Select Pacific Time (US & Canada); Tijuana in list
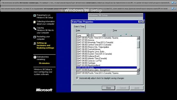This screenshot has height=100, width=177. (106, 38)
